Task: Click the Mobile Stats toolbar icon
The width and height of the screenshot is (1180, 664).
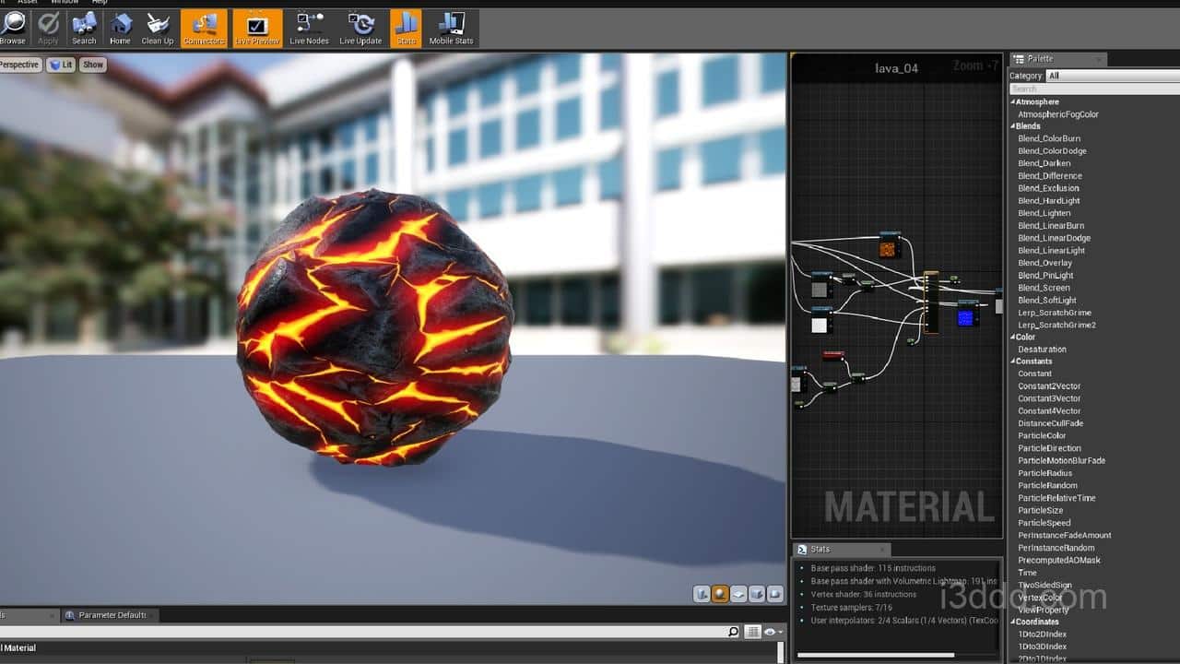Action: click(x=451, y=28)
